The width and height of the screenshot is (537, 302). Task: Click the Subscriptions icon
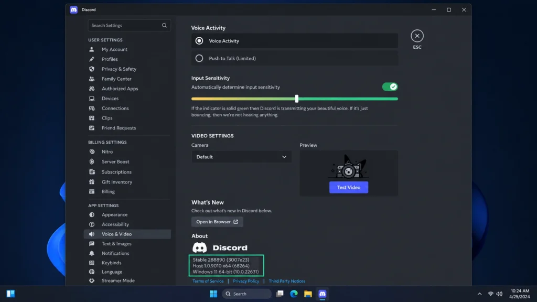[x=91, y=172]
